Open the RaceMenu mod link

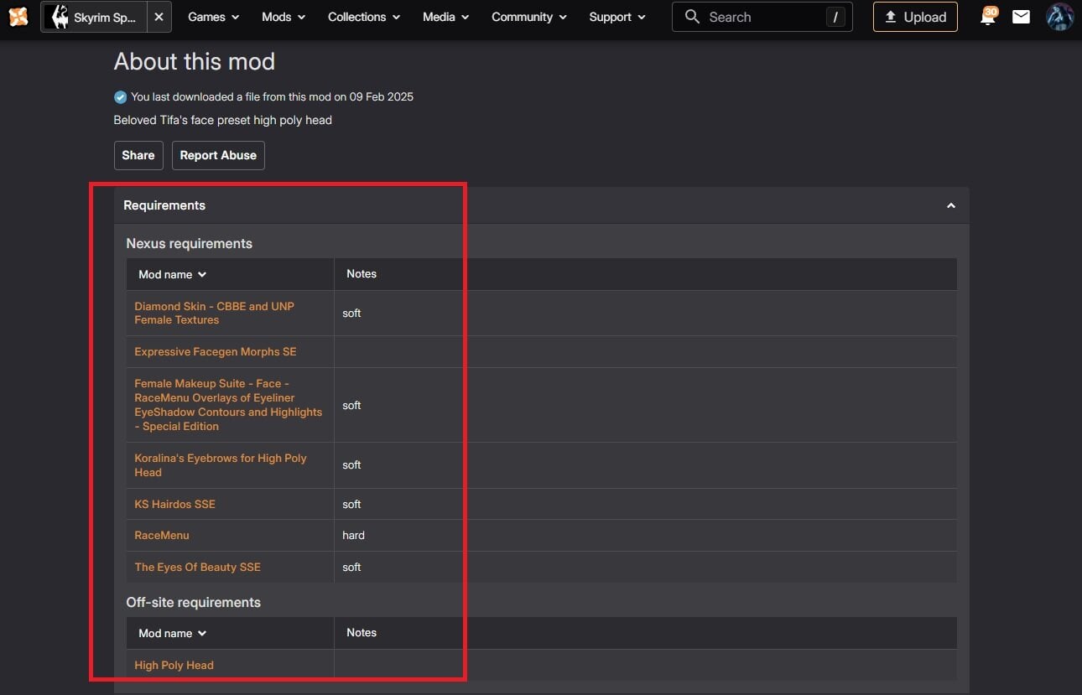pyautogui.click(x=162, y=535)
